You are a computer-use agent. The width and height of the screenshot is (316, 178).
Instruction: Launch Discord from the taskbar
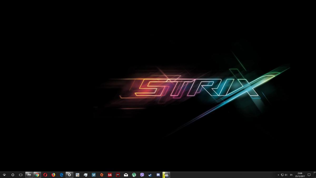(158, 175)
